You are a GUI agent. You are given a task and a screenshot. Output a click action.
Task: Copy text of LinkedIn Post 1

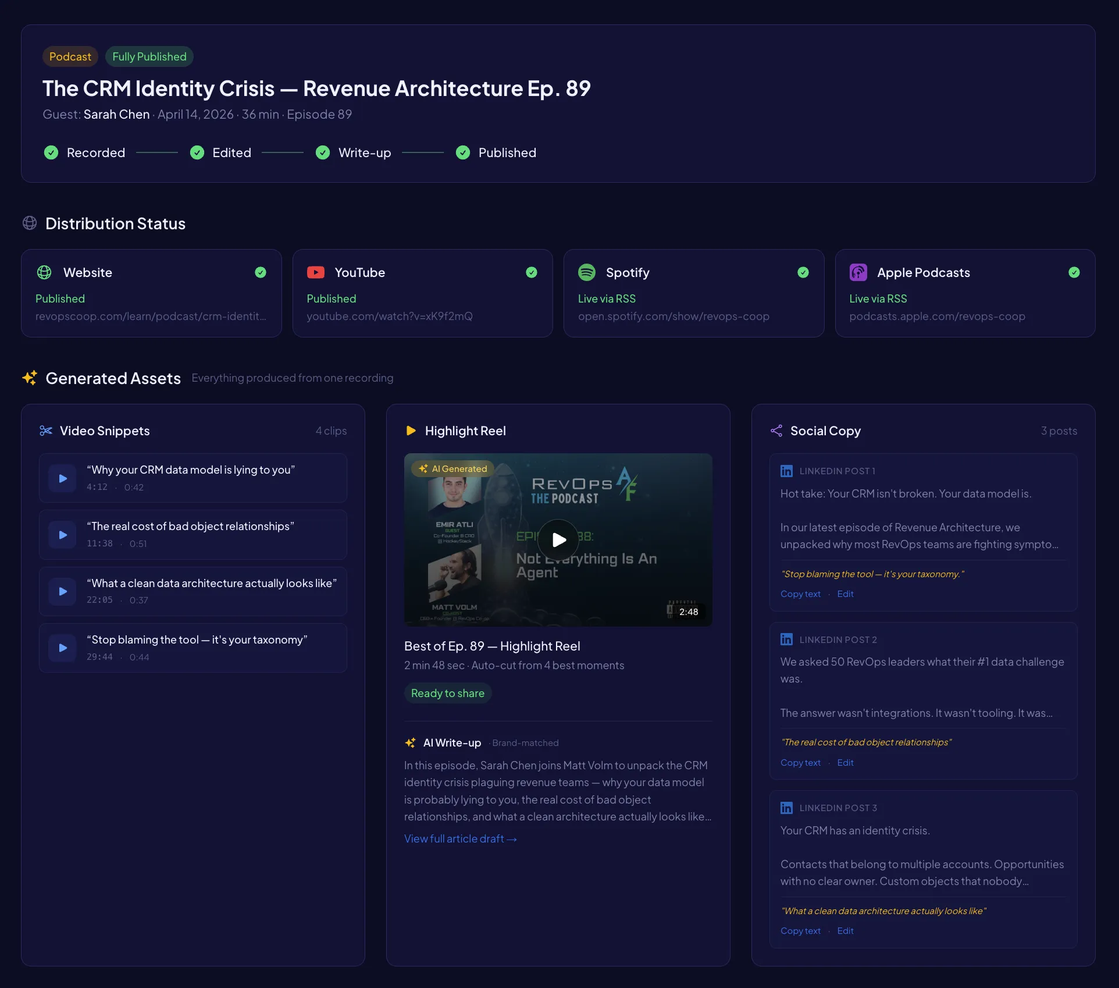click(x=800, y=593)
